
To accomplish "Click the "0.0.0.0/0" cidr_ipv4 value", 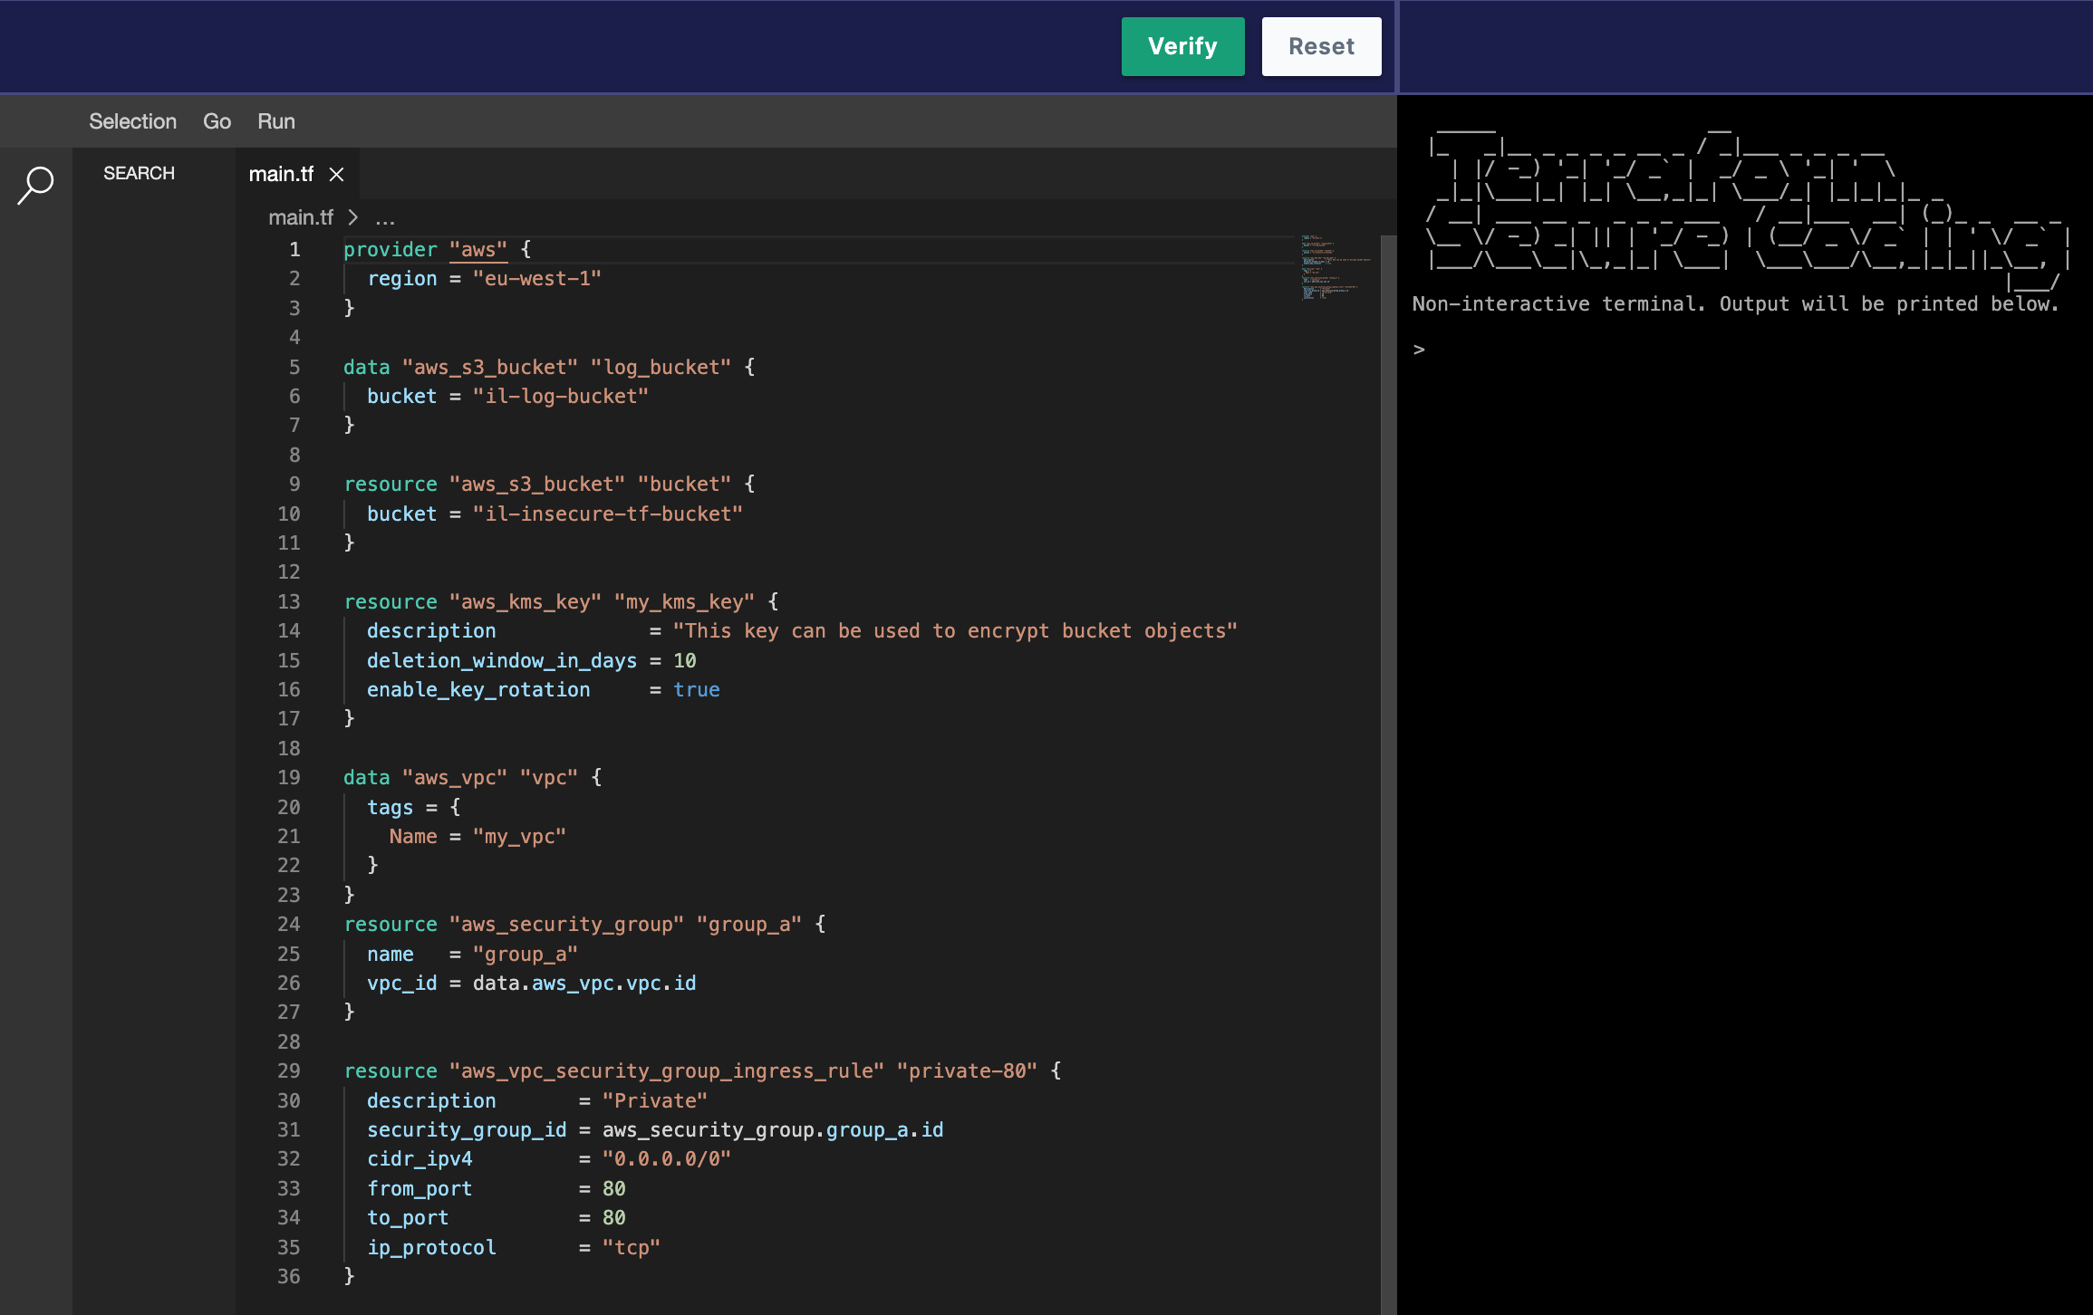I will click(x=666, y=1159).
